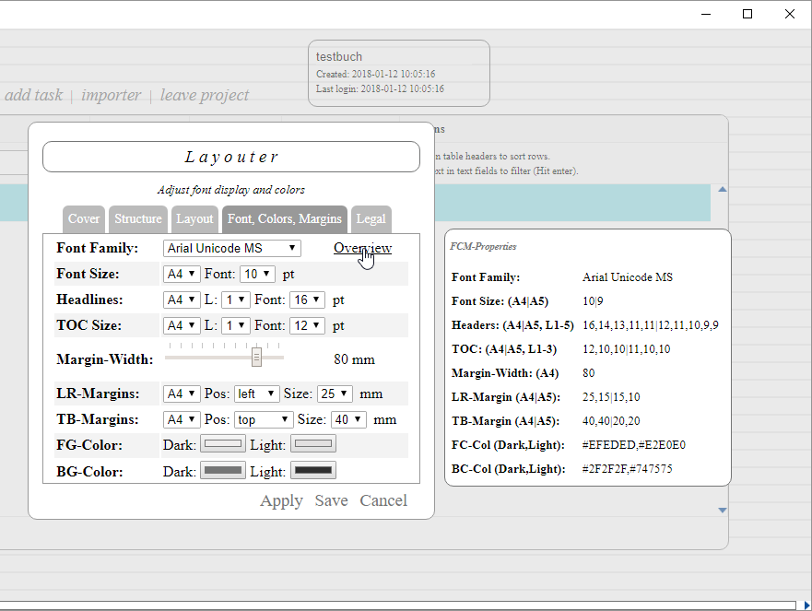Select LR-Margins position dropdown
Screen dimensions: 812x611
click(256, 394)
